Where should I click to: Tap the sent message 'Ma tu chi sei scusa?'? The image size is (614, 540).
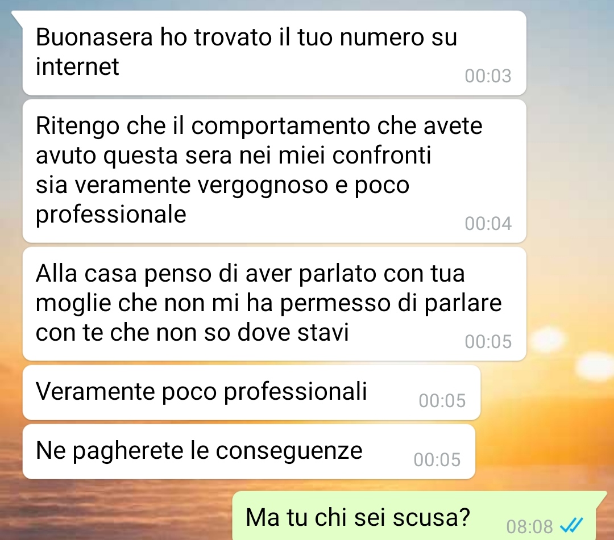[419, 516]
